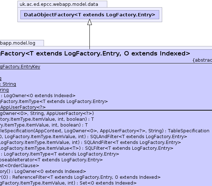Select the TableSpecification return type method
Viewport: 212px width, 186px height.
(x=105, y=131)
